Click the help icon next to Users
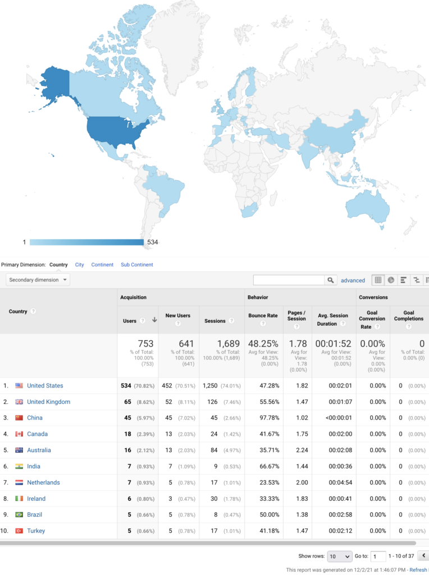429x575 pixels. tap(143, 321)
